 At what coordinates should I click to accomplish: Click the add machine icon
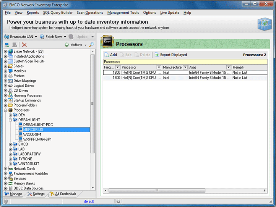7,45
